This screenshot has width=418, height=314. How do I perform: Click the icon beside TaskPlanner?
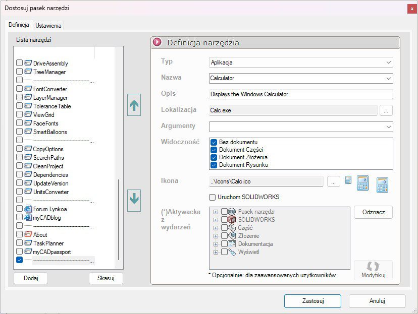[28, 243]
